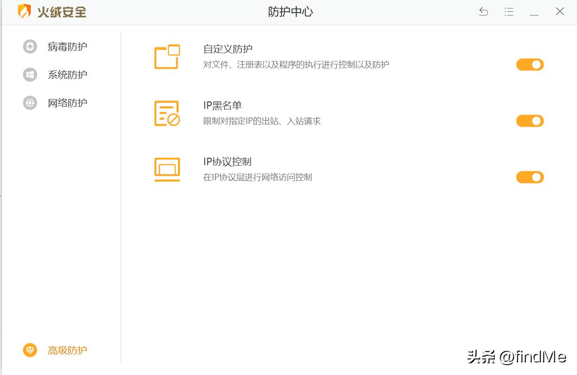This screenshot has width=577, height=375.
Task: Click the IP黑名单 description text
Action: (261, 121)
